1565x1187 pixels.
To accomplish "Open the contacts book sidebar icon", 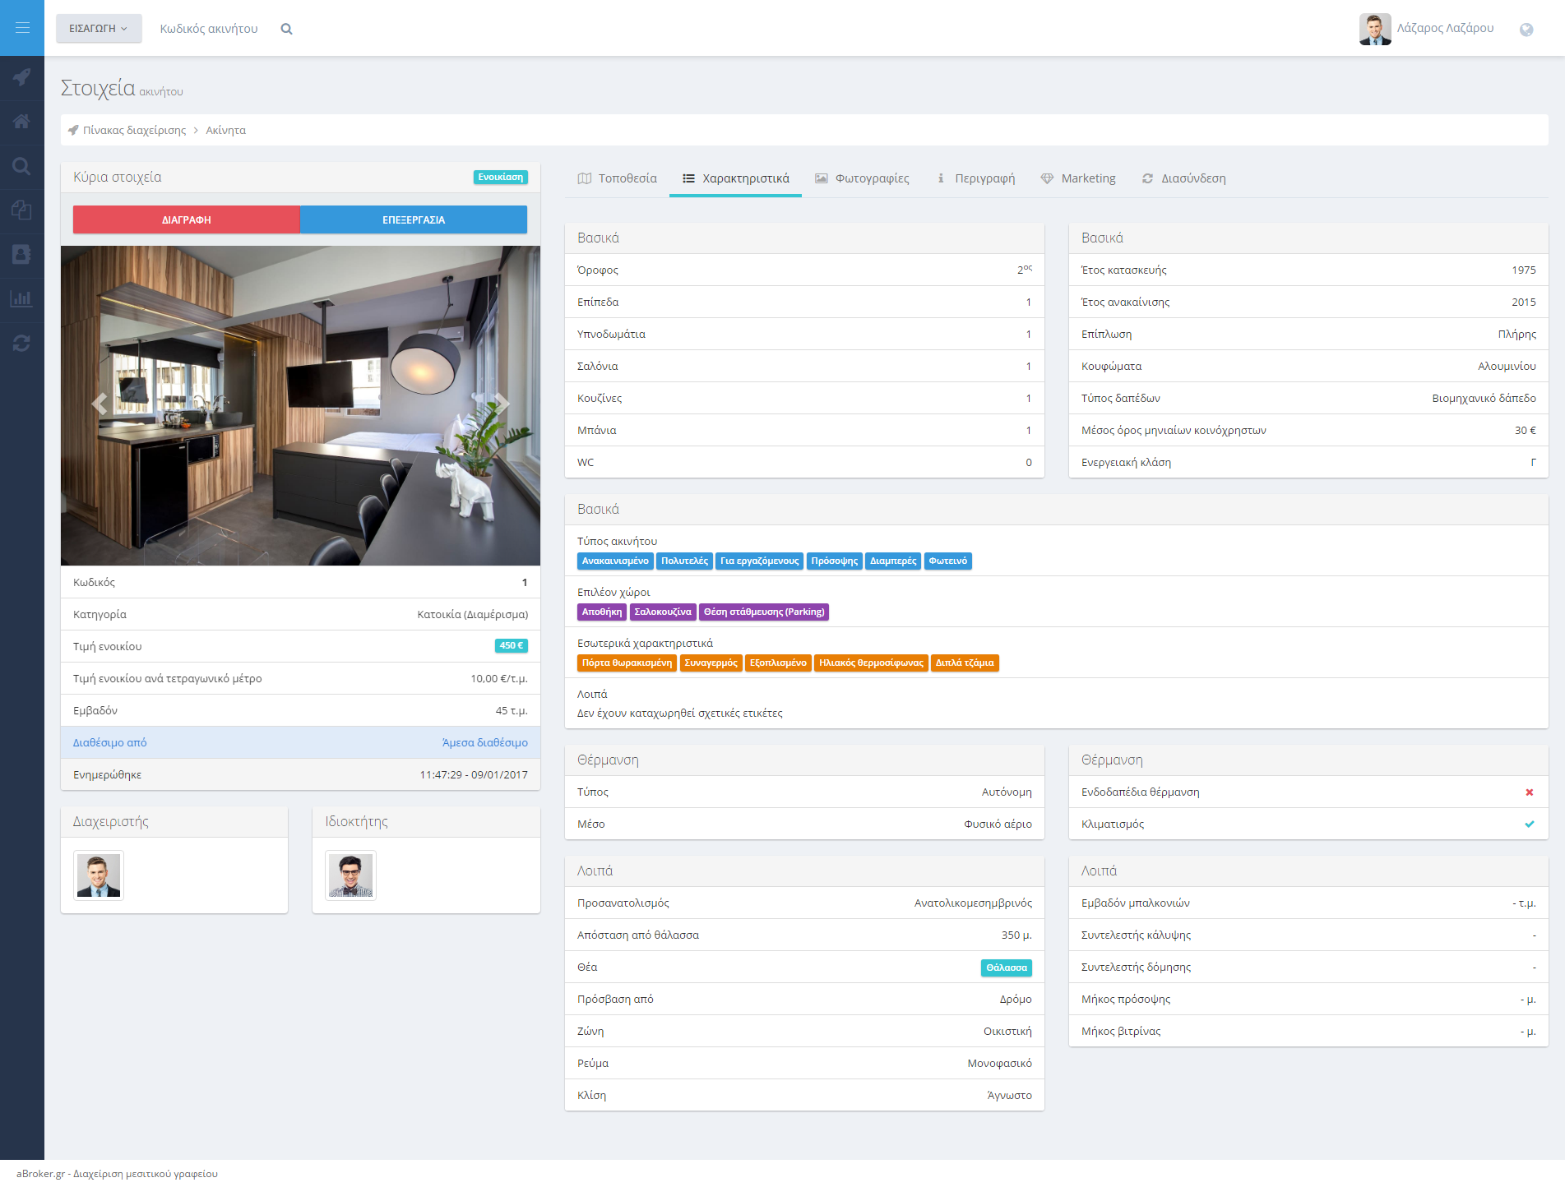I will pyautogui.click(x=22, y=255).
